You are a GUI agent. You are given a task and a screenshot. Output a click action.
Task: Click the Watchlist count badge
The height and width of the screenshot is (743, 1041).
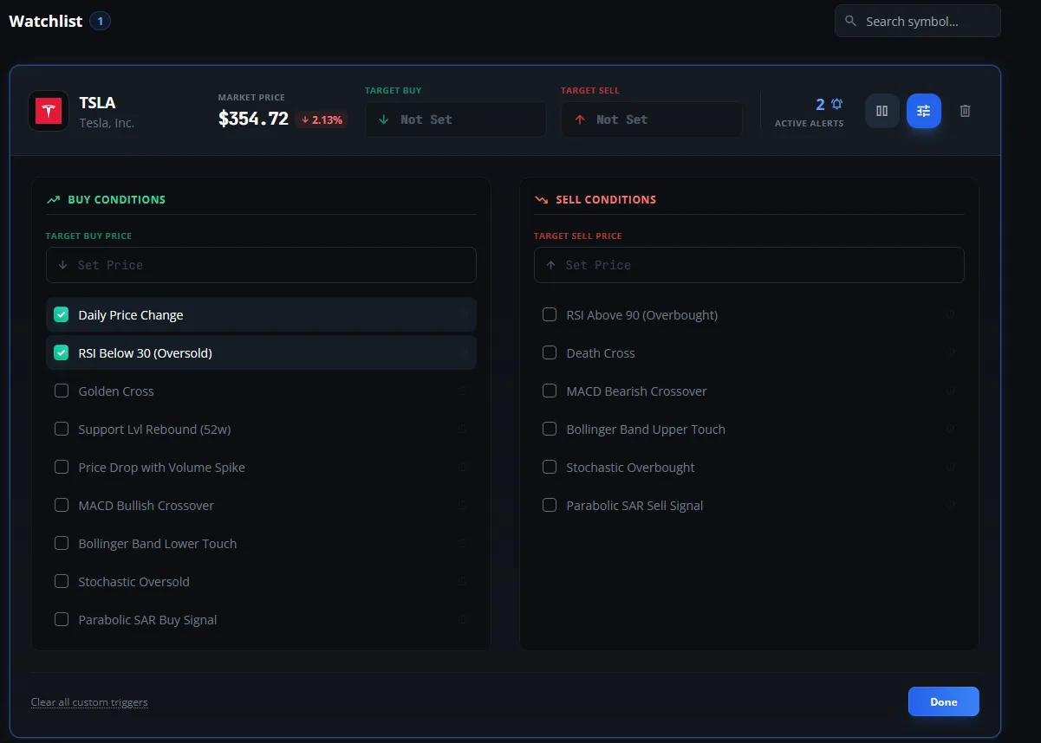[x=100, y=21]
